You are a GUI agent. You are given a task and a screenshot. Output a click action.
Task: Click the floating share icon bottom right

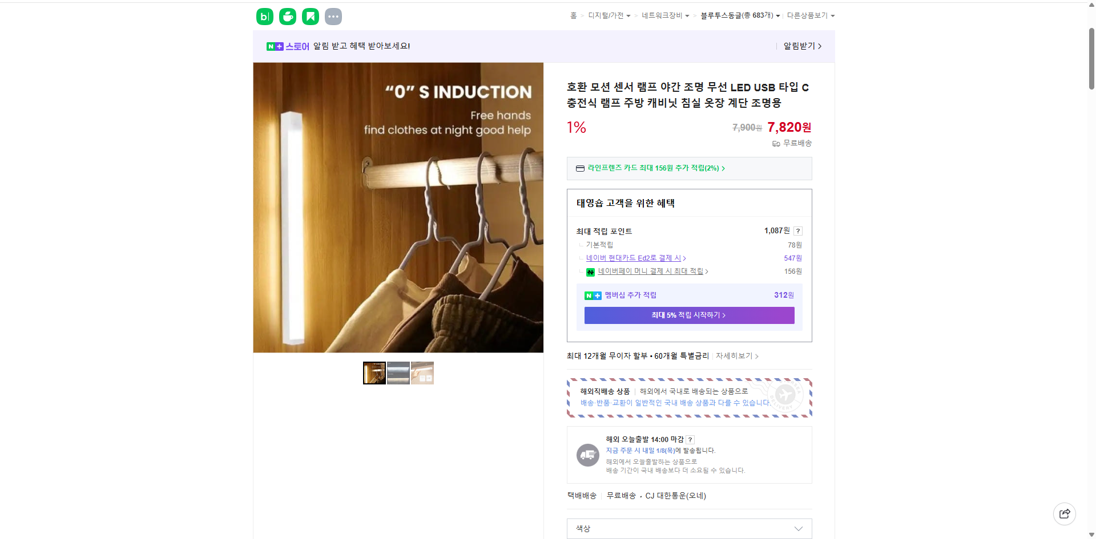[1065, 513]
